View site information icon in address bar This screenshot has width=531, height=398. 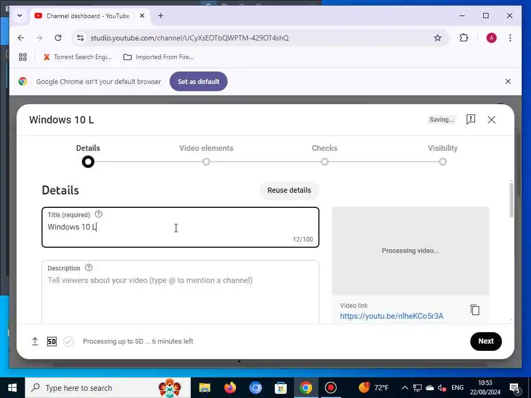(80, 38)
